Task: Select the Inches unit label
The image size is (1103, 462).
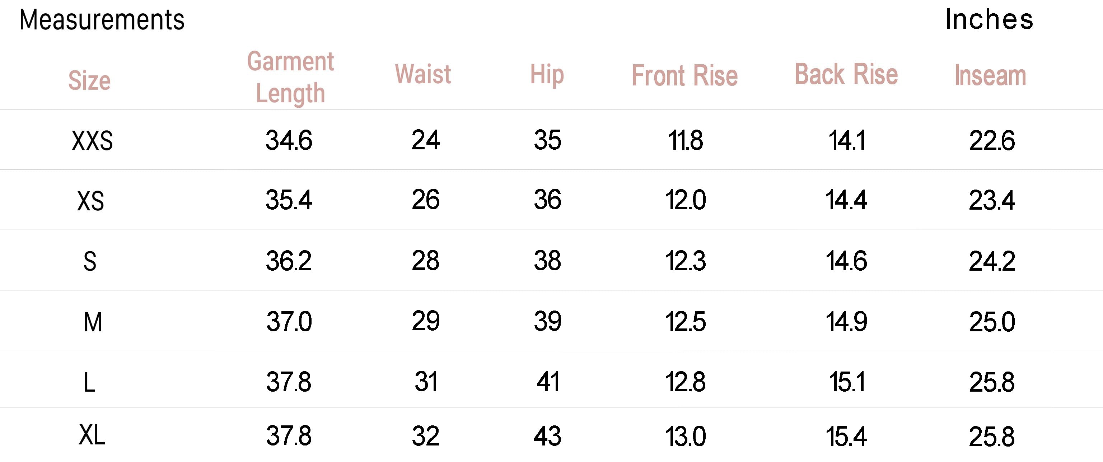Action: click(989, 19)
